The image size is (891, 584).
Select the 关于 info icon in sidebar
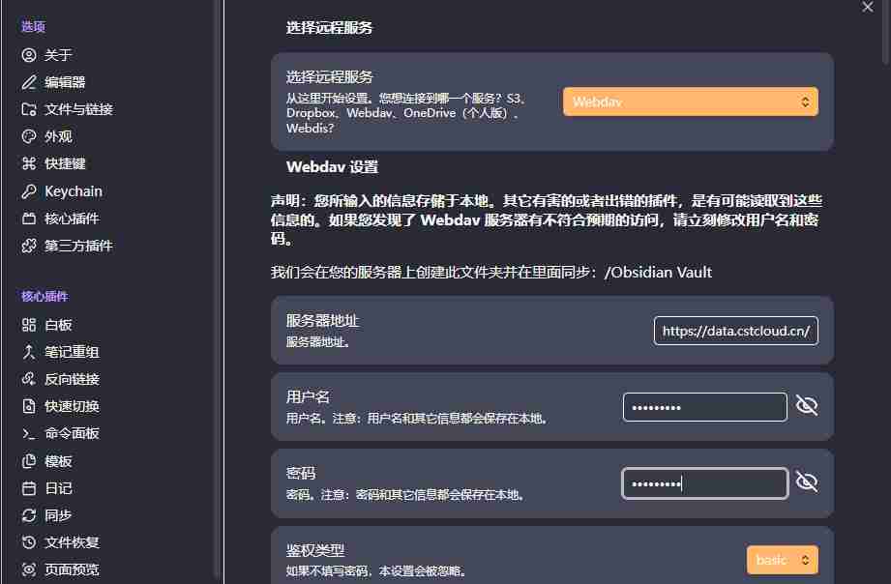coord(29,55)
